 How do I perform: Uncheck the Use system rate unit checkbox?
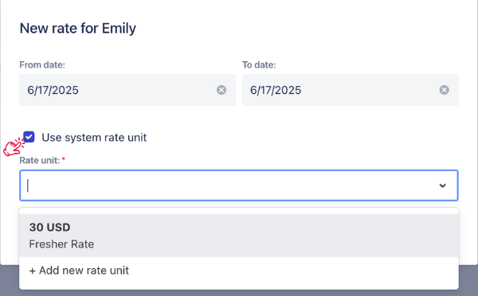(x=29, y=137)
